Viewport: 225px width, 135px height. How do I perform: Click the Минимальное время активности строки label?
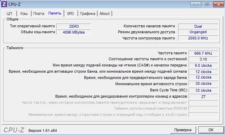coord(151,84)
